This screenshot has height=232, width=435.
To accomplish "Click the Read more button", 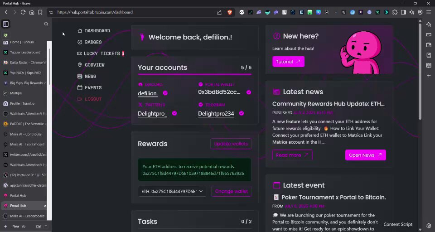I will point(292,155).
